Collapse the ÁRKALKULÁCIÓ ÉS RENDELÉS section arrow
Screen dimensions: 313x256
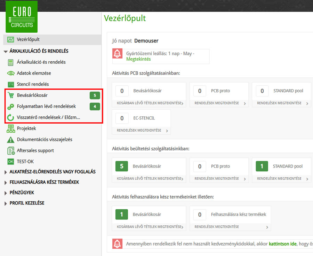(6, 51)
